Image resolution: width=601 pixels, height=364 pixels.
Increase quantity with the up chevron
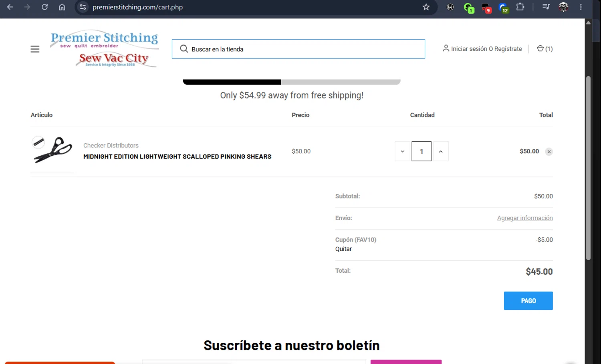(441, 151)
